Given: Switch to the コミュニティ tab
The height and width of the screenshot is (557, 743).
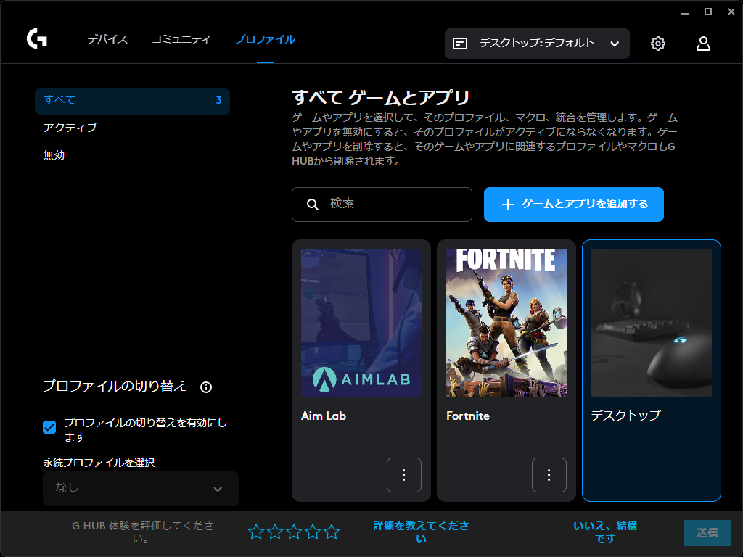Looking at the screenshot, I should tap(181, 39).
